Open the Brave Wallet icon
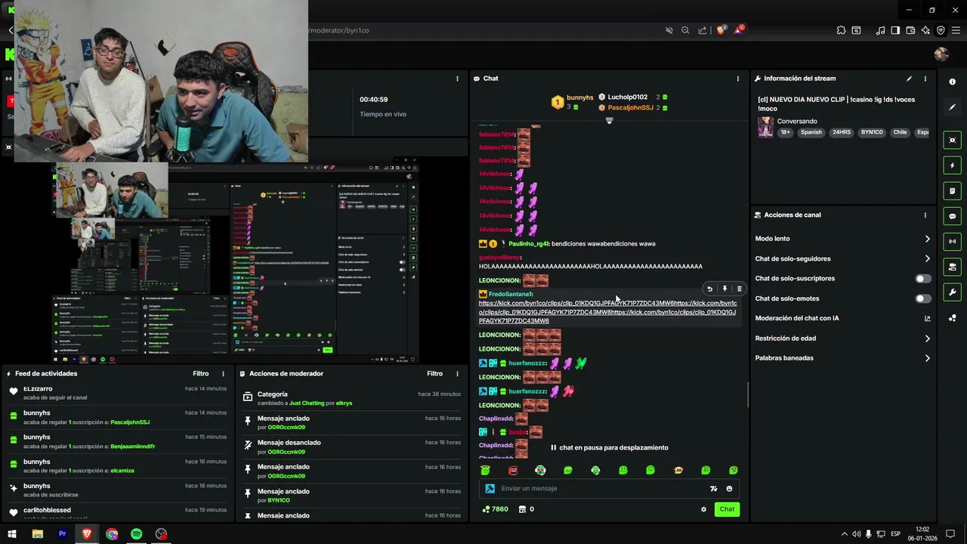This screenshot has width=967, height=544. 910,30
